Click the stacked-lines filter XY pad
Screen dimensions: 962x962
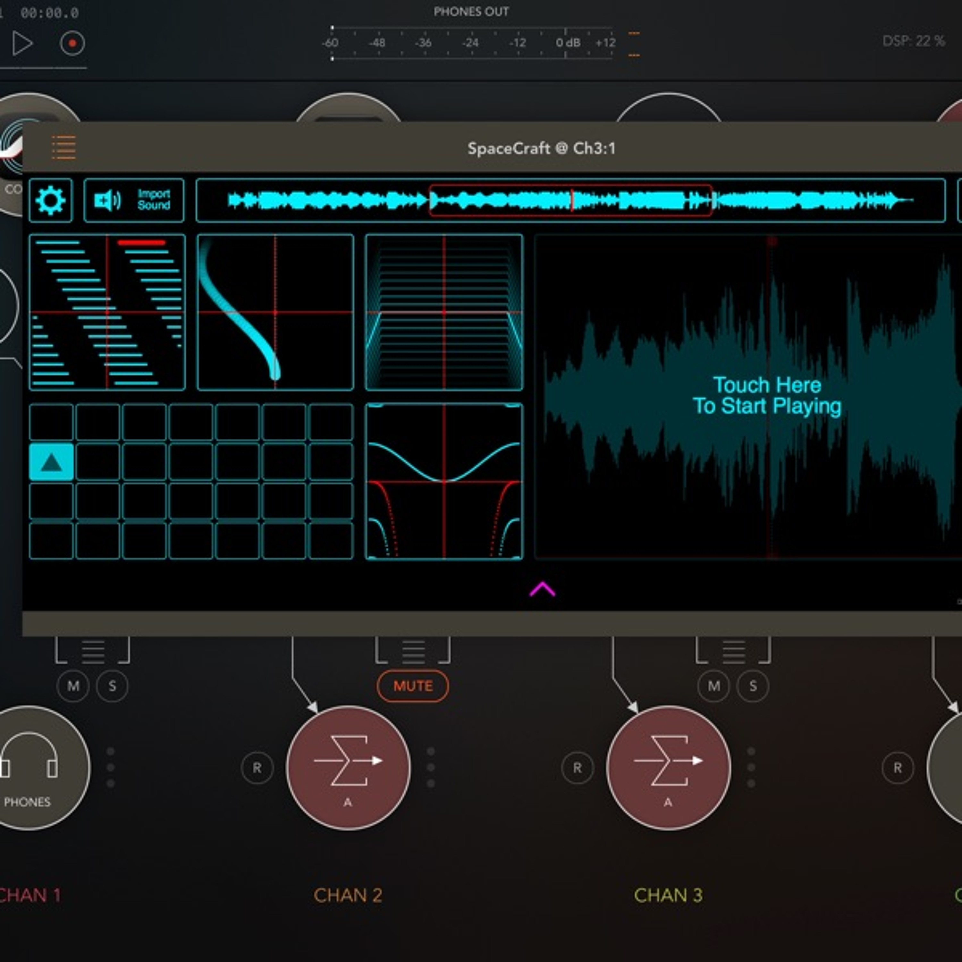(444, 312)
